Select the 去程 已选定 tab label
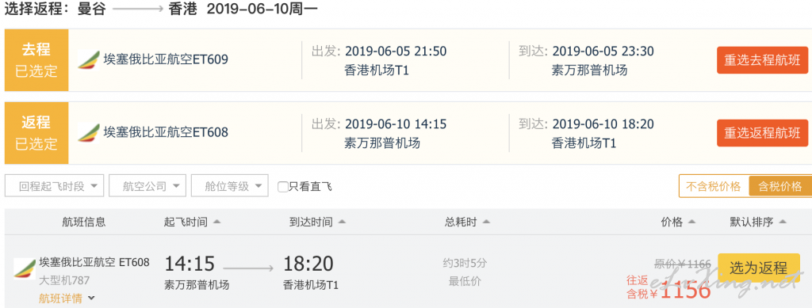The width and height of the screenshot is (812, 308). click(36, 60)
